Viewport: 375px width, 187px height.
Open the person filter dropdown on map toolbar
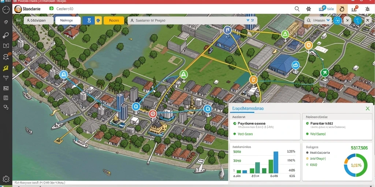38,20
